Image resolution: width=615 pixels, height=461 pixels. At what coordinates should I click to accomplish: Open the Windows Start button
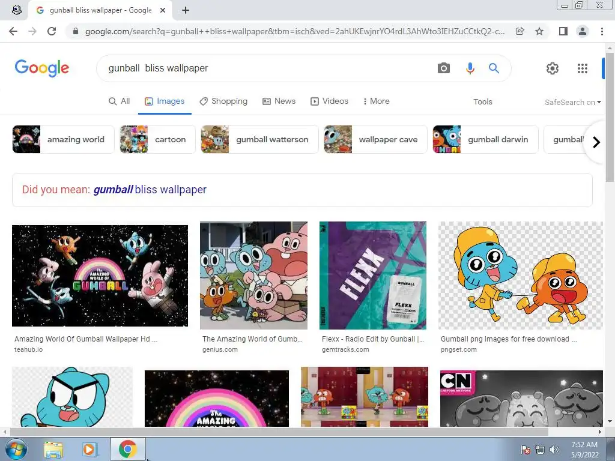click(16, 449)
